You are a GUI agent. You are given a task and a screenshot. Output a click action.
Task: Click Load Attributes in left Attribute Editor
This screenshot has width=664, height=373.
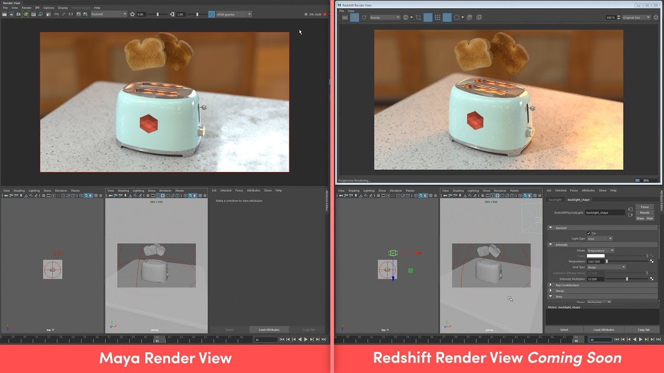click(269, 329)
